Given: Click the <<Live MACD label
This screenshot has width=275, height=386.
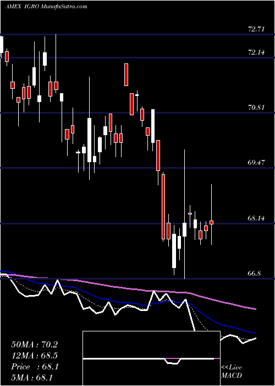Looking at the screenshot, I should pos(232,372).
